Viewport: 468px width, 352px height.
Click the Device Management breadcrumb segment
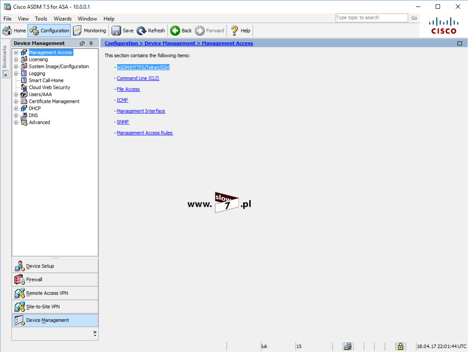(x=170, y=43)
